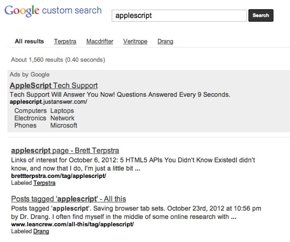Click the Labeled Terpstra link
290x242 pixels.
click(44, 183)
